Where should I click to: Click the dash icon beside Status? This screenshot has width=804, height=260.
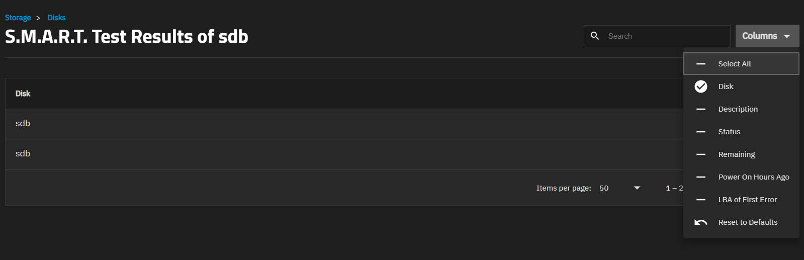(701, 132)
